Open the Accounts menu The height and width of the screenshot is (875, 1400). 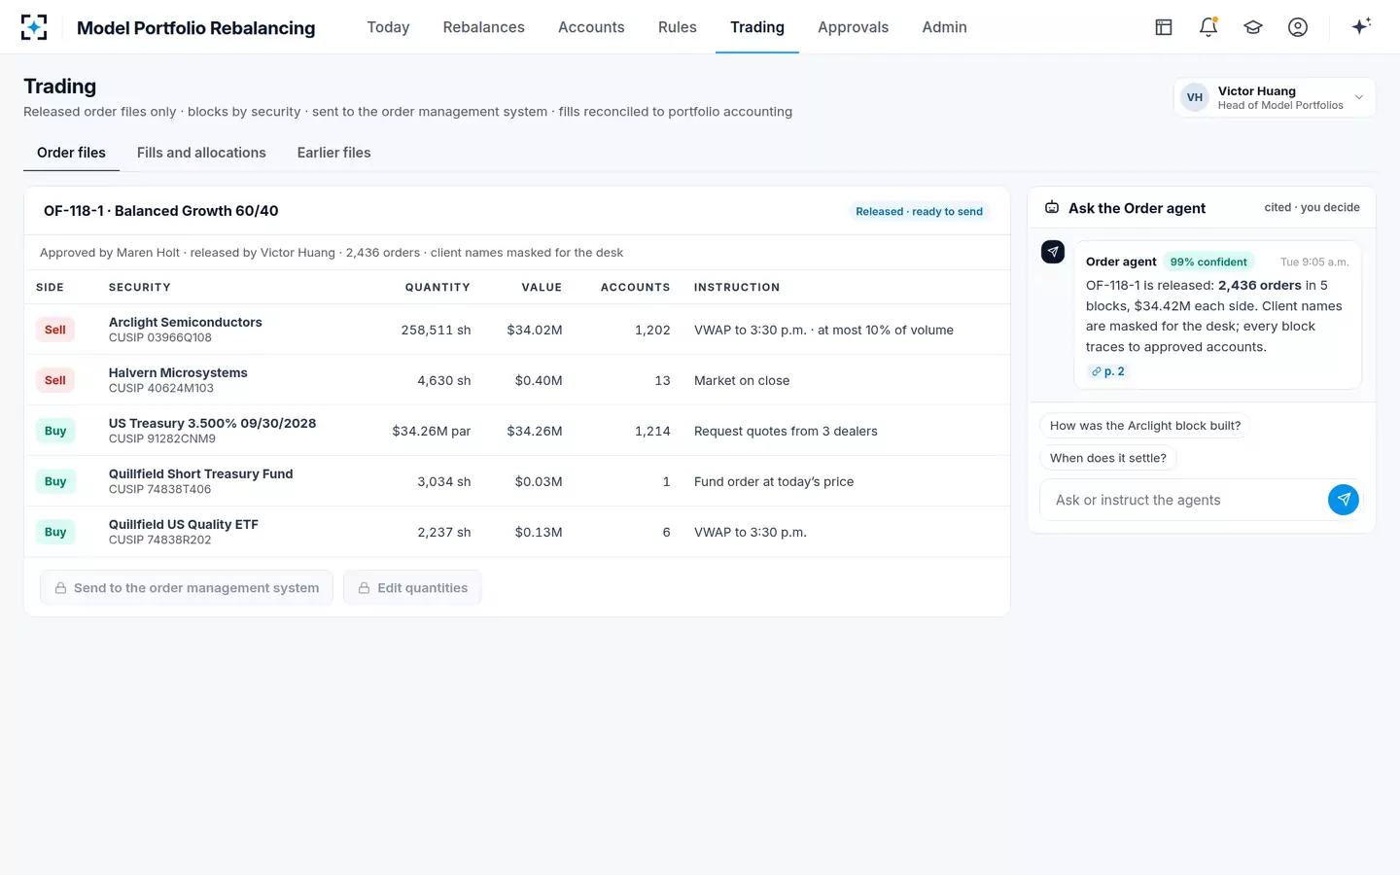pos(591,27)
